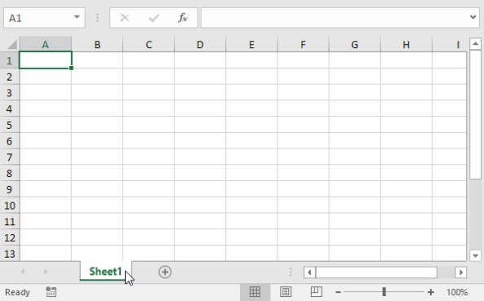Click the Enter checkmark icon in formula bar
This screenshot has height=301, width=484.
tap(153, 18)
